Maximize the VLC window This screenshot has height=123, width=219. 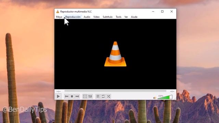pos(162,12)
